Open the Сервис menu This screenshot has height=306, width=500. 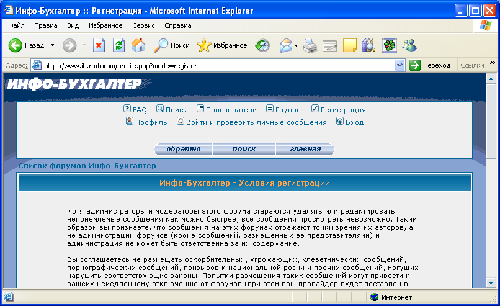[143, 25]
